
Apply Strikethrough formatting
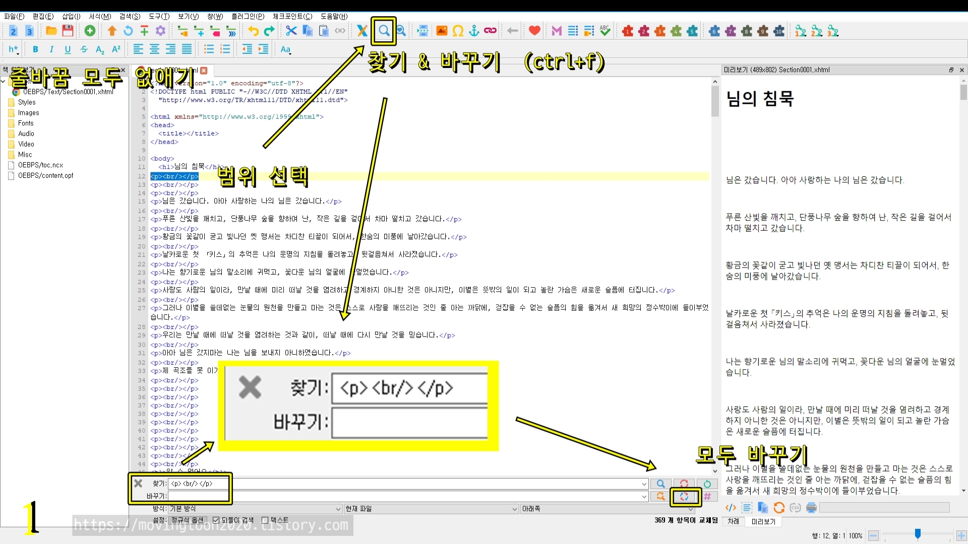coord(84,49)
